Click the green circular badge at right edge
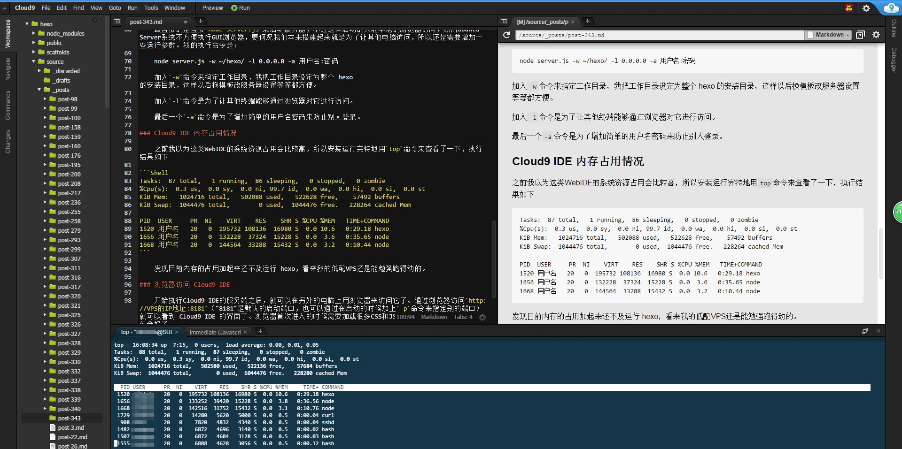Viewport: 902px width, 449px height. [897, 212]
